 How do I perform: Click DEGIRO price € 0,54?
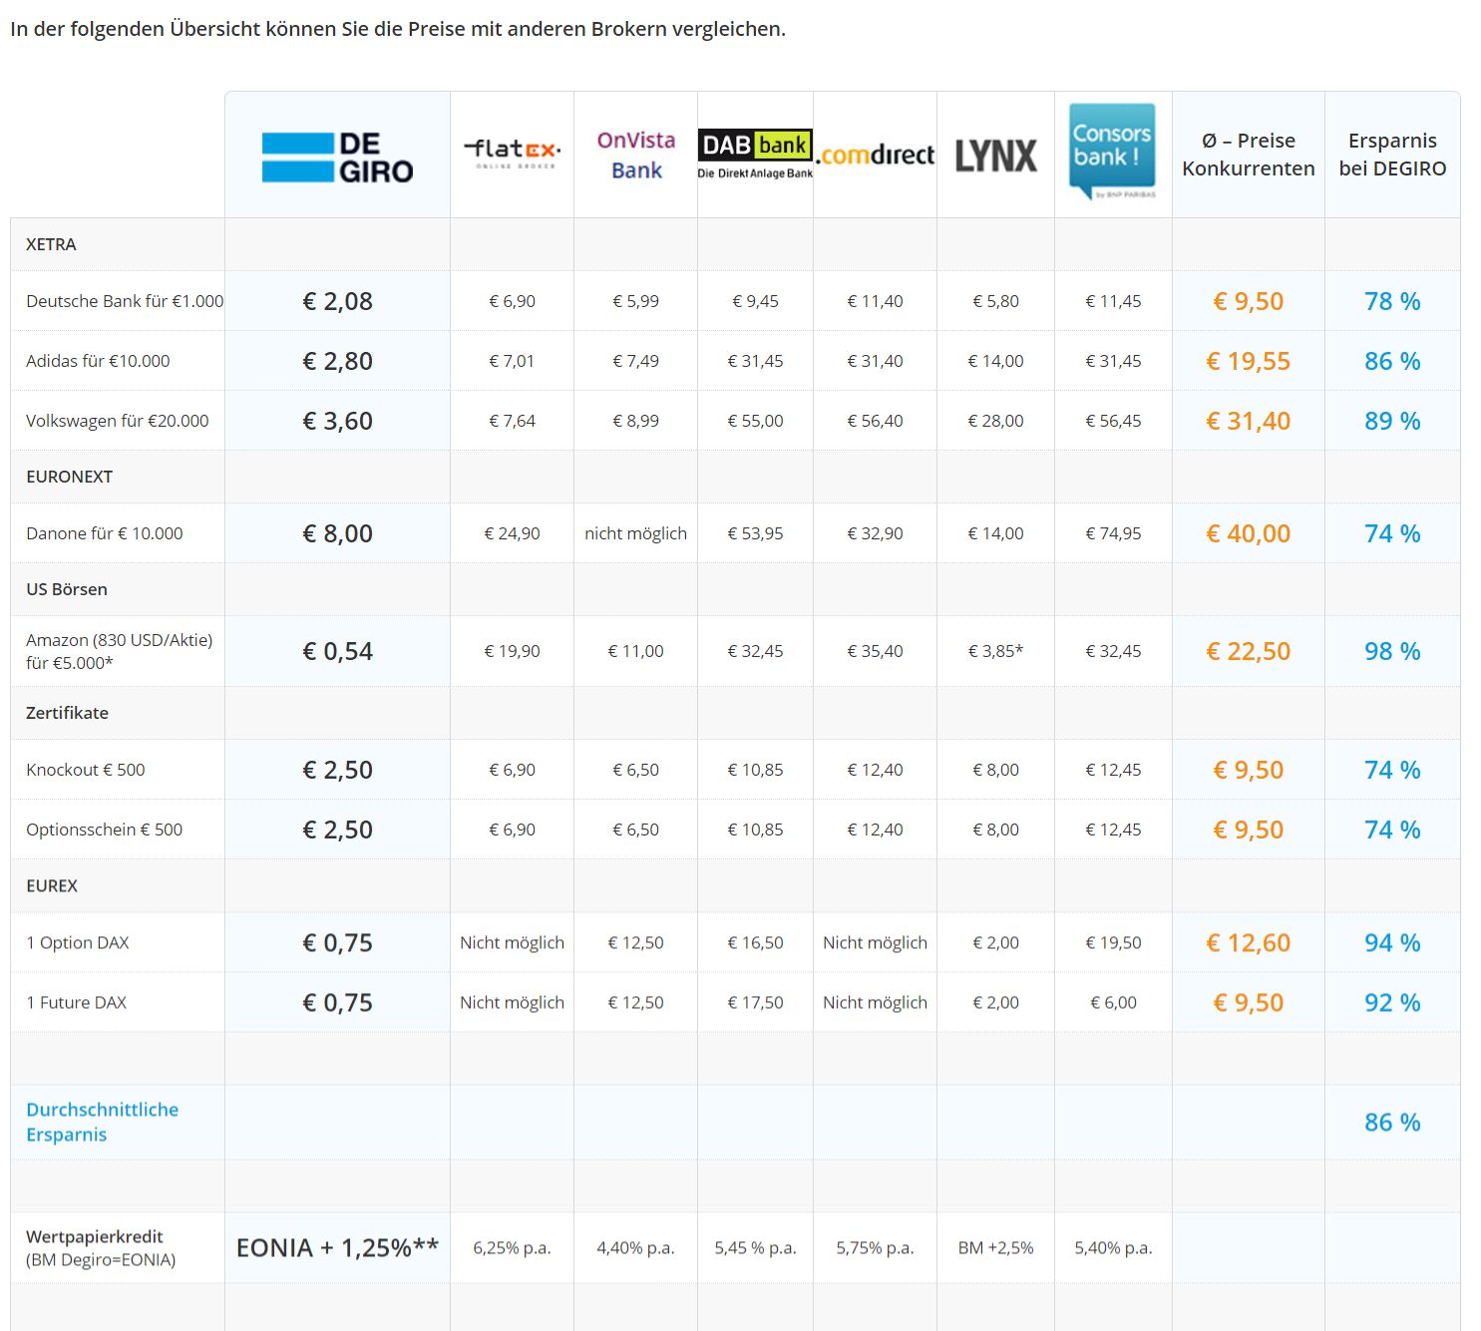pyautogui.click(x=337, y=651)
